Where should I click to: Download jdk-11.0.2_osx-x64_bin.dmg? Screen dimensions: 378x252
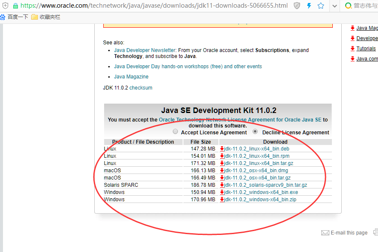tap(256, 171)
